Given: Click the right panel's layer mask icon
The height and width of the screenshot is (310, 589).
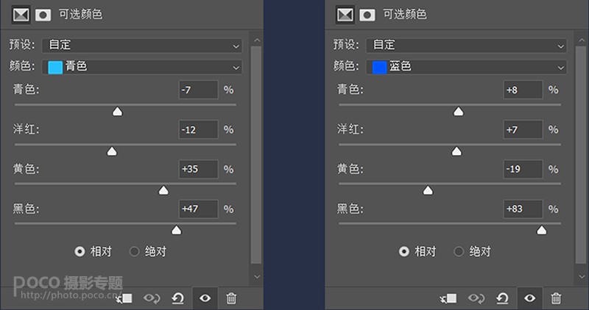Looking at the screenshot, I should point(367,15).
